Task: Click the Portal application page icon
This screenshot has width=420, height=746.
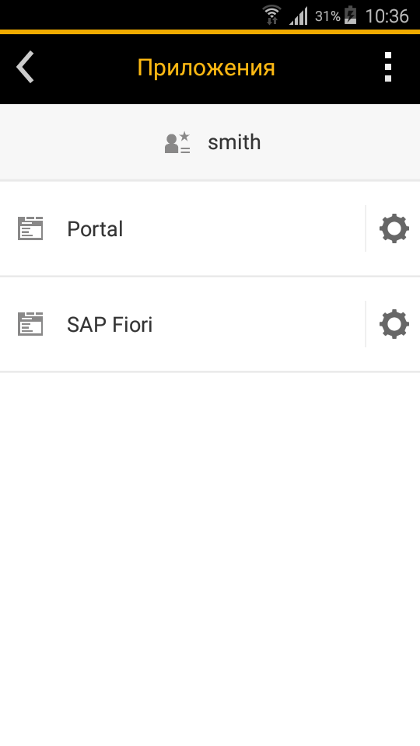Action: [30, 228]
